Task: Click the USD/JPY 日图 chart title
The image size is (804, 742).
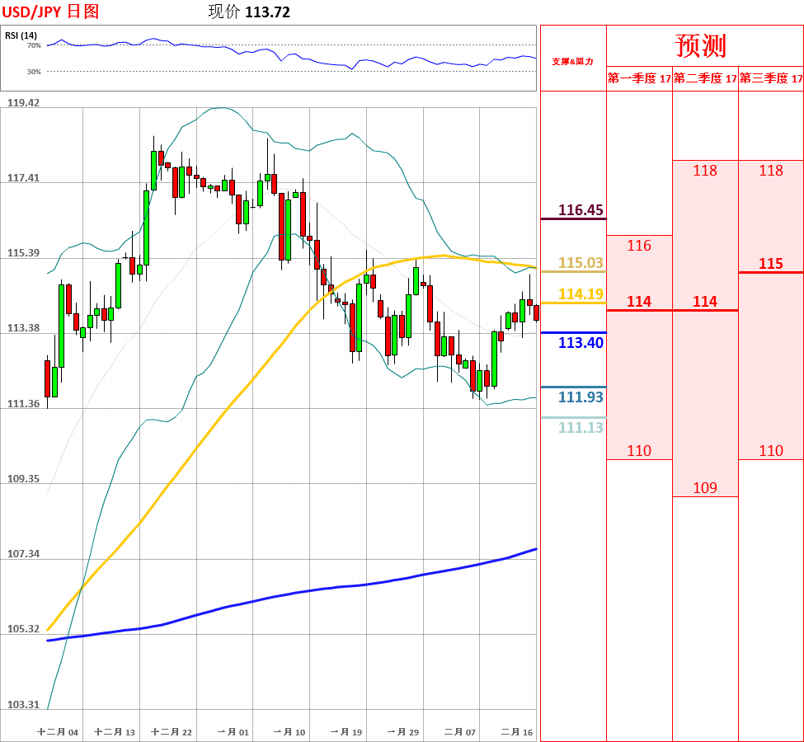Action: pos(51,12)
